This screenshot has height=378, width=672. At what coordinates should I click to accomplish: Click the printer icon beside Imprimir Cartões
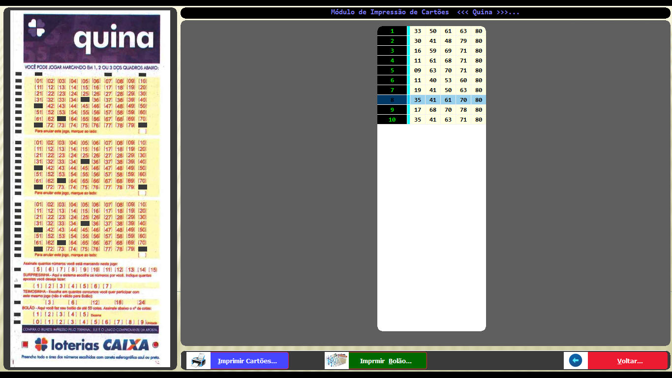[x=198, y=361]
